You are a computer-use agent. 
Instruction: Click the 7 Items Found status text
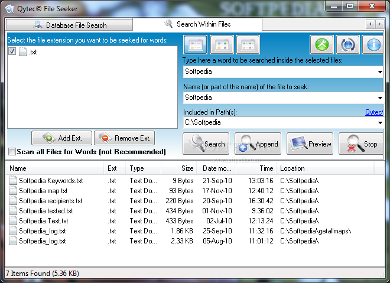click(x=43, y=274)
